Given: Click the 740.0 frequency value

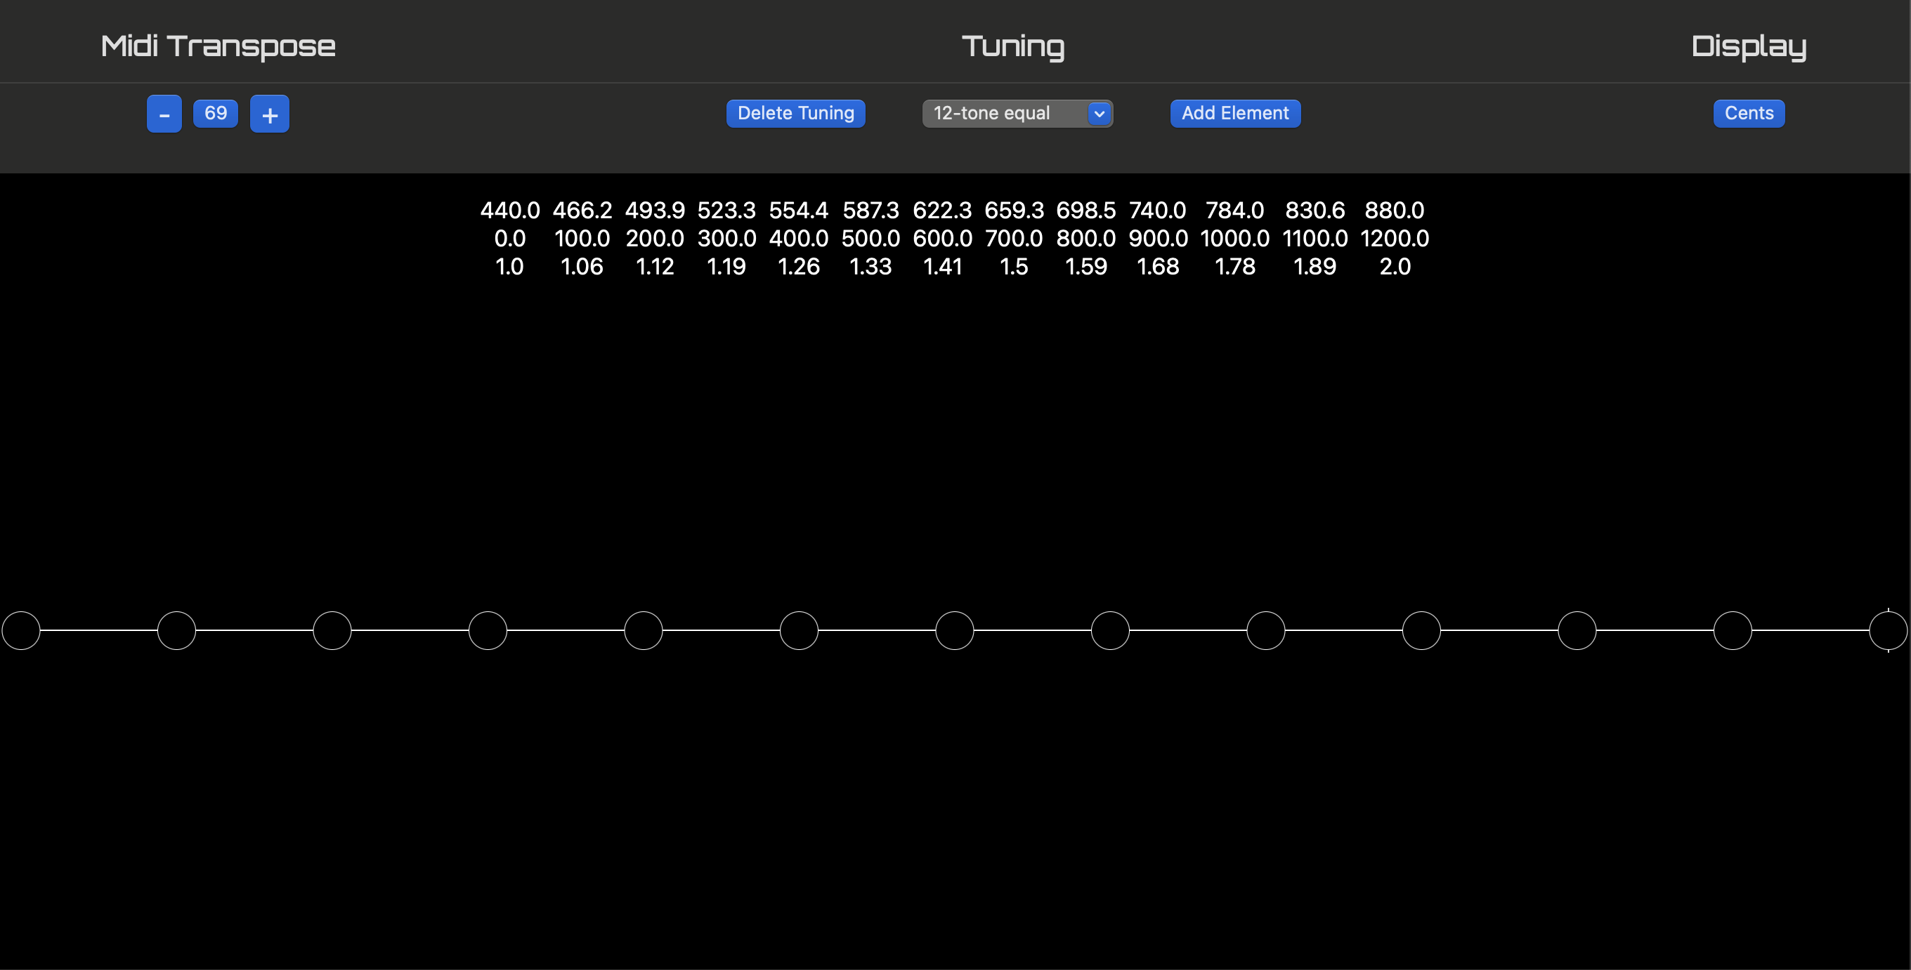Looking at the screenshot, I should (1157, 211).
